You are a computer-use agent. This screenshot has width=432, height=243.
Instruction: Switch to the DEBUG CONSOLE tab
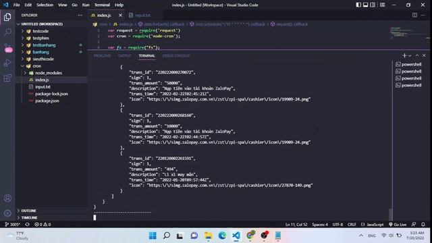coord(175,55)
